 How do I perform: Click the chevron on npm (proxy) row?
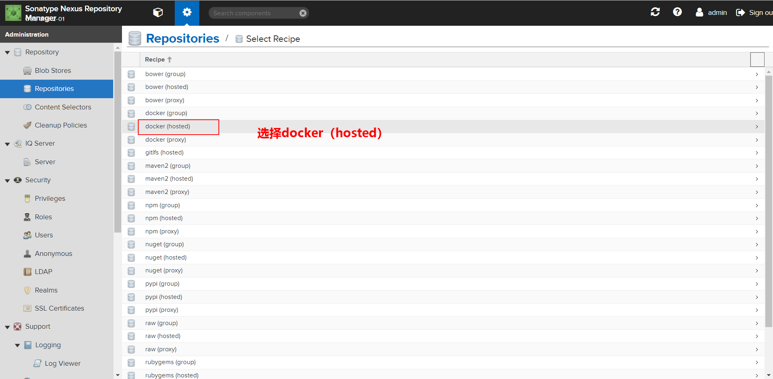pos(757,231)
